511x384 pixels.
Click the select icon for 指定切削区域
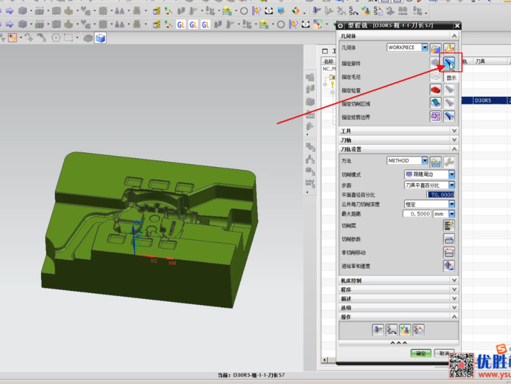coord(435,103)
